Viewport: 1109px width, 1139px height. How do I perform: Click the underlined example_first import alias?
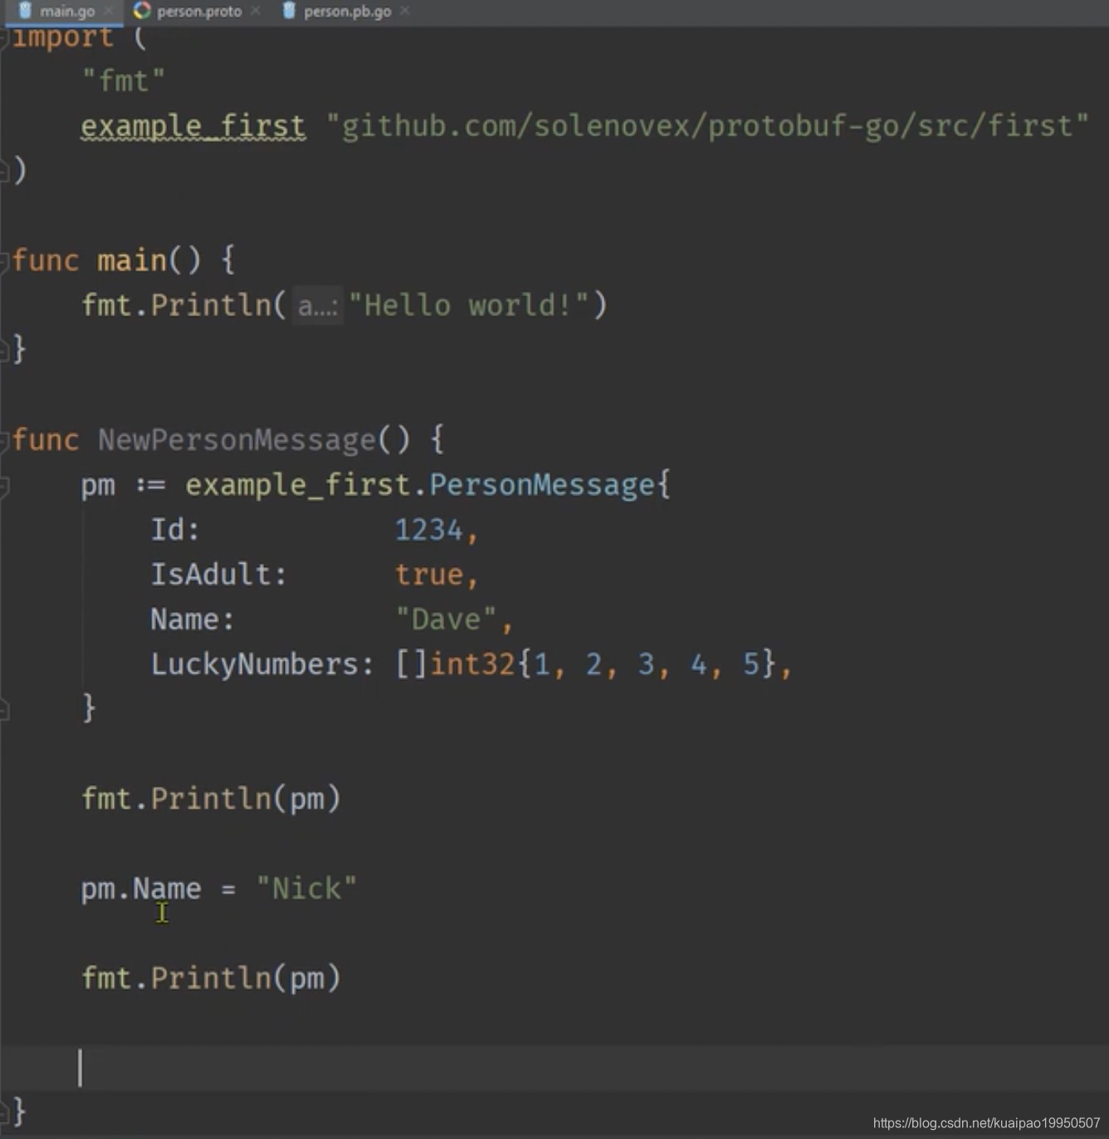pos(192,125)
